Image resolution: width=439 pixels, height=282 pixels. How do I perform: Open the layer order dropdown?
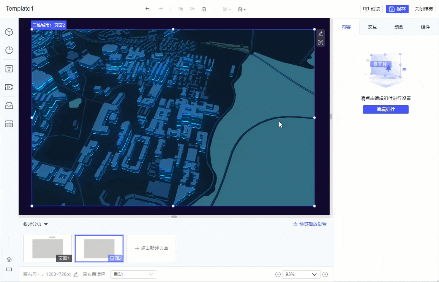pyautogui.click(x=242, y=9)
